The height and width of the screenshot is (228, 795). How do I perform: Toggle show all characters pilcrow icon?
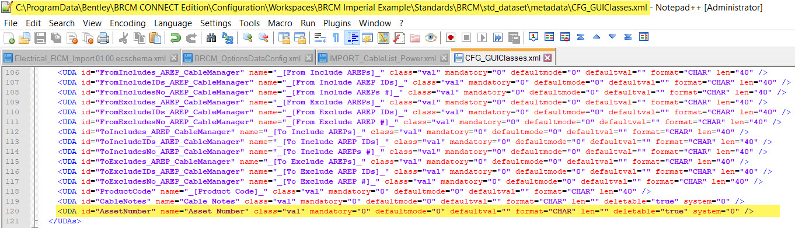(x=336, y=38)
